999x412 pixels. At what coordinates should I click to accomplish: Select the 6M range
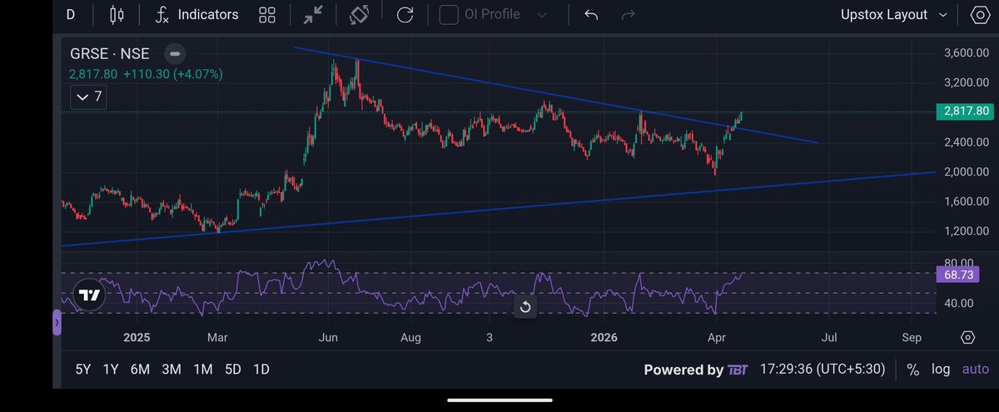pos(140,370)
